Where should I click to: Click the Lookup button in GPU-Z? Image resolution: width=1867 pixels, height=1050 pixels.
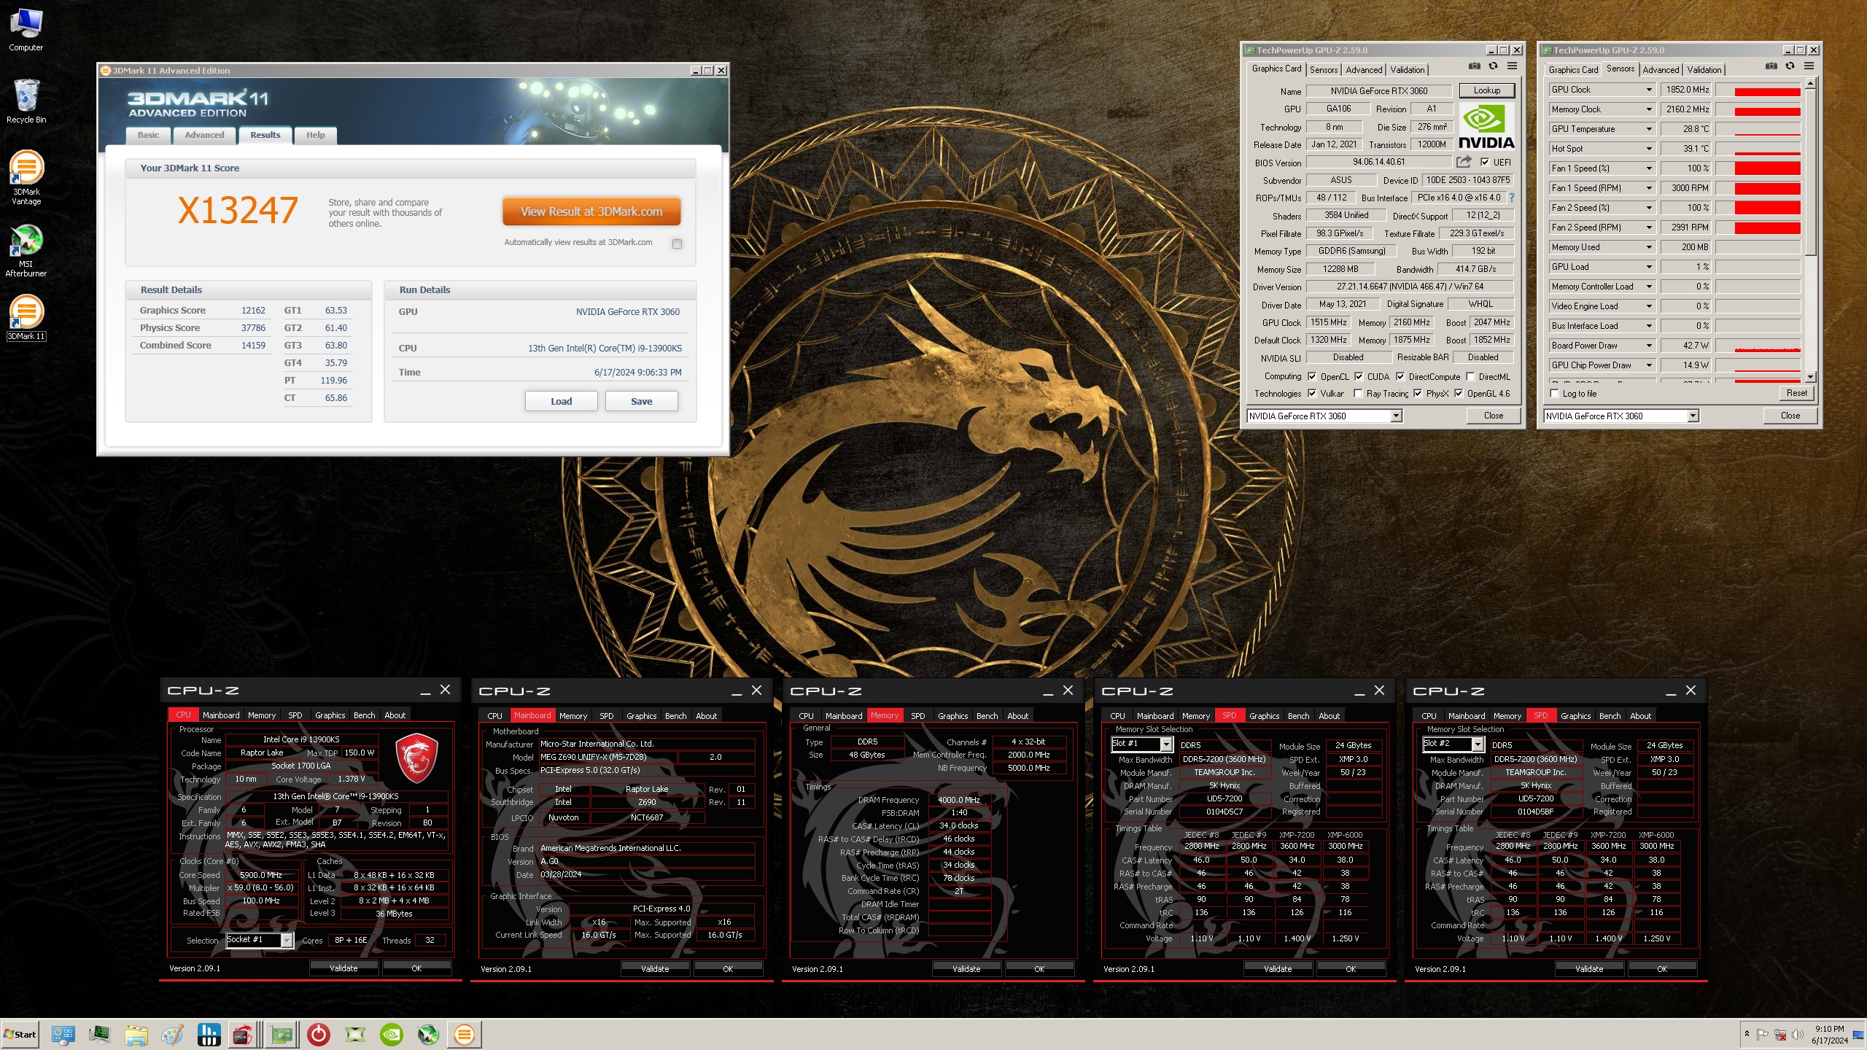pos(1486,90)
